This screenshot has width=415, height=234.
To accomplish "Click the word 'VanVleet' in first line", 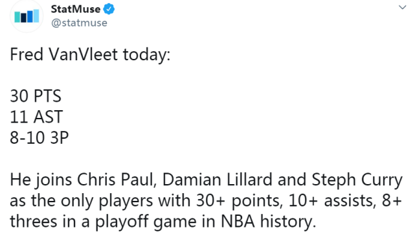I will [83, 54].
